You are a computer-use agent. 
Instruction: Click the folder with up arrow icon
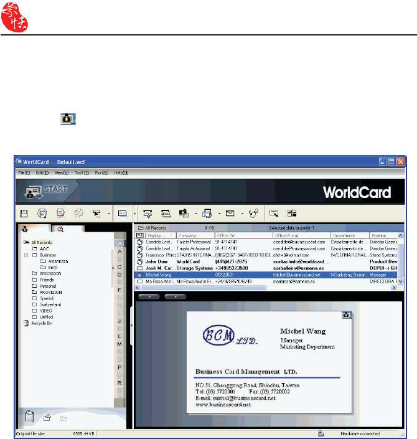pyautogui.click(x=47, y=418)
